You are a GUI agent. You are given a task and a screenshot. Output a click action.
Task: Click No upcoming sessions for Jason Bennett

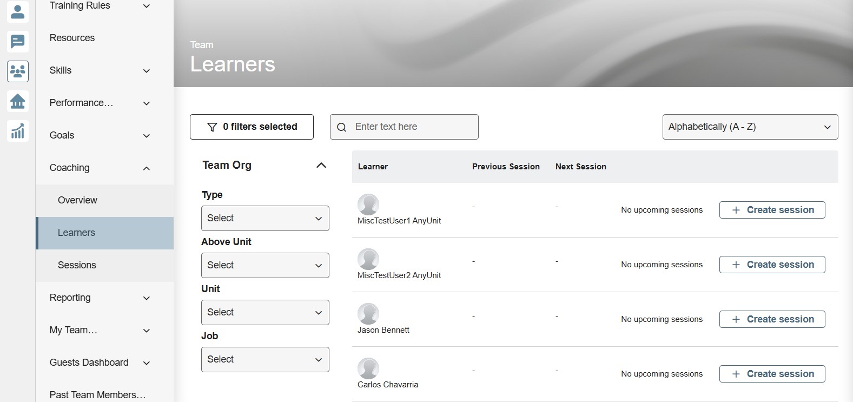(x=662, y=319)
